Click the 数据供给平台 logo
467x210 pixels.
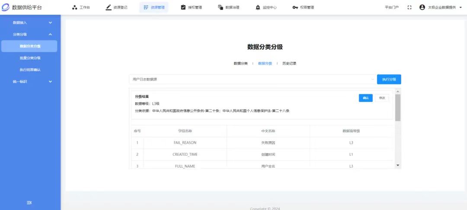[x=22, y=7]
